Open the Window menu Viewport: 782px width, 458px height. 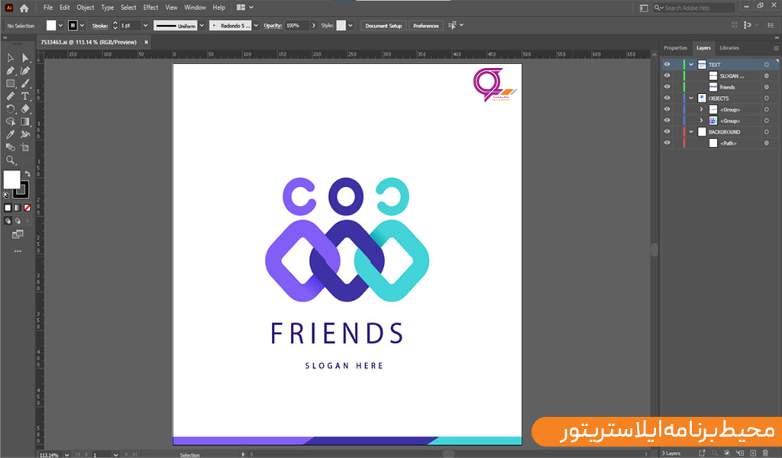[x=195, y=8]
